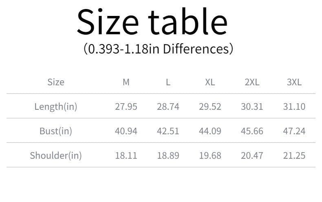Click the Bust(in) row label
Screen dimensions: 322x202
pyautogui.click(x=56, y=131)
